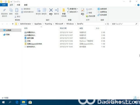The width and height of the screenshot is (140, 105).
Task: Click the Back navigation arrow
Action: pos(3,24)
